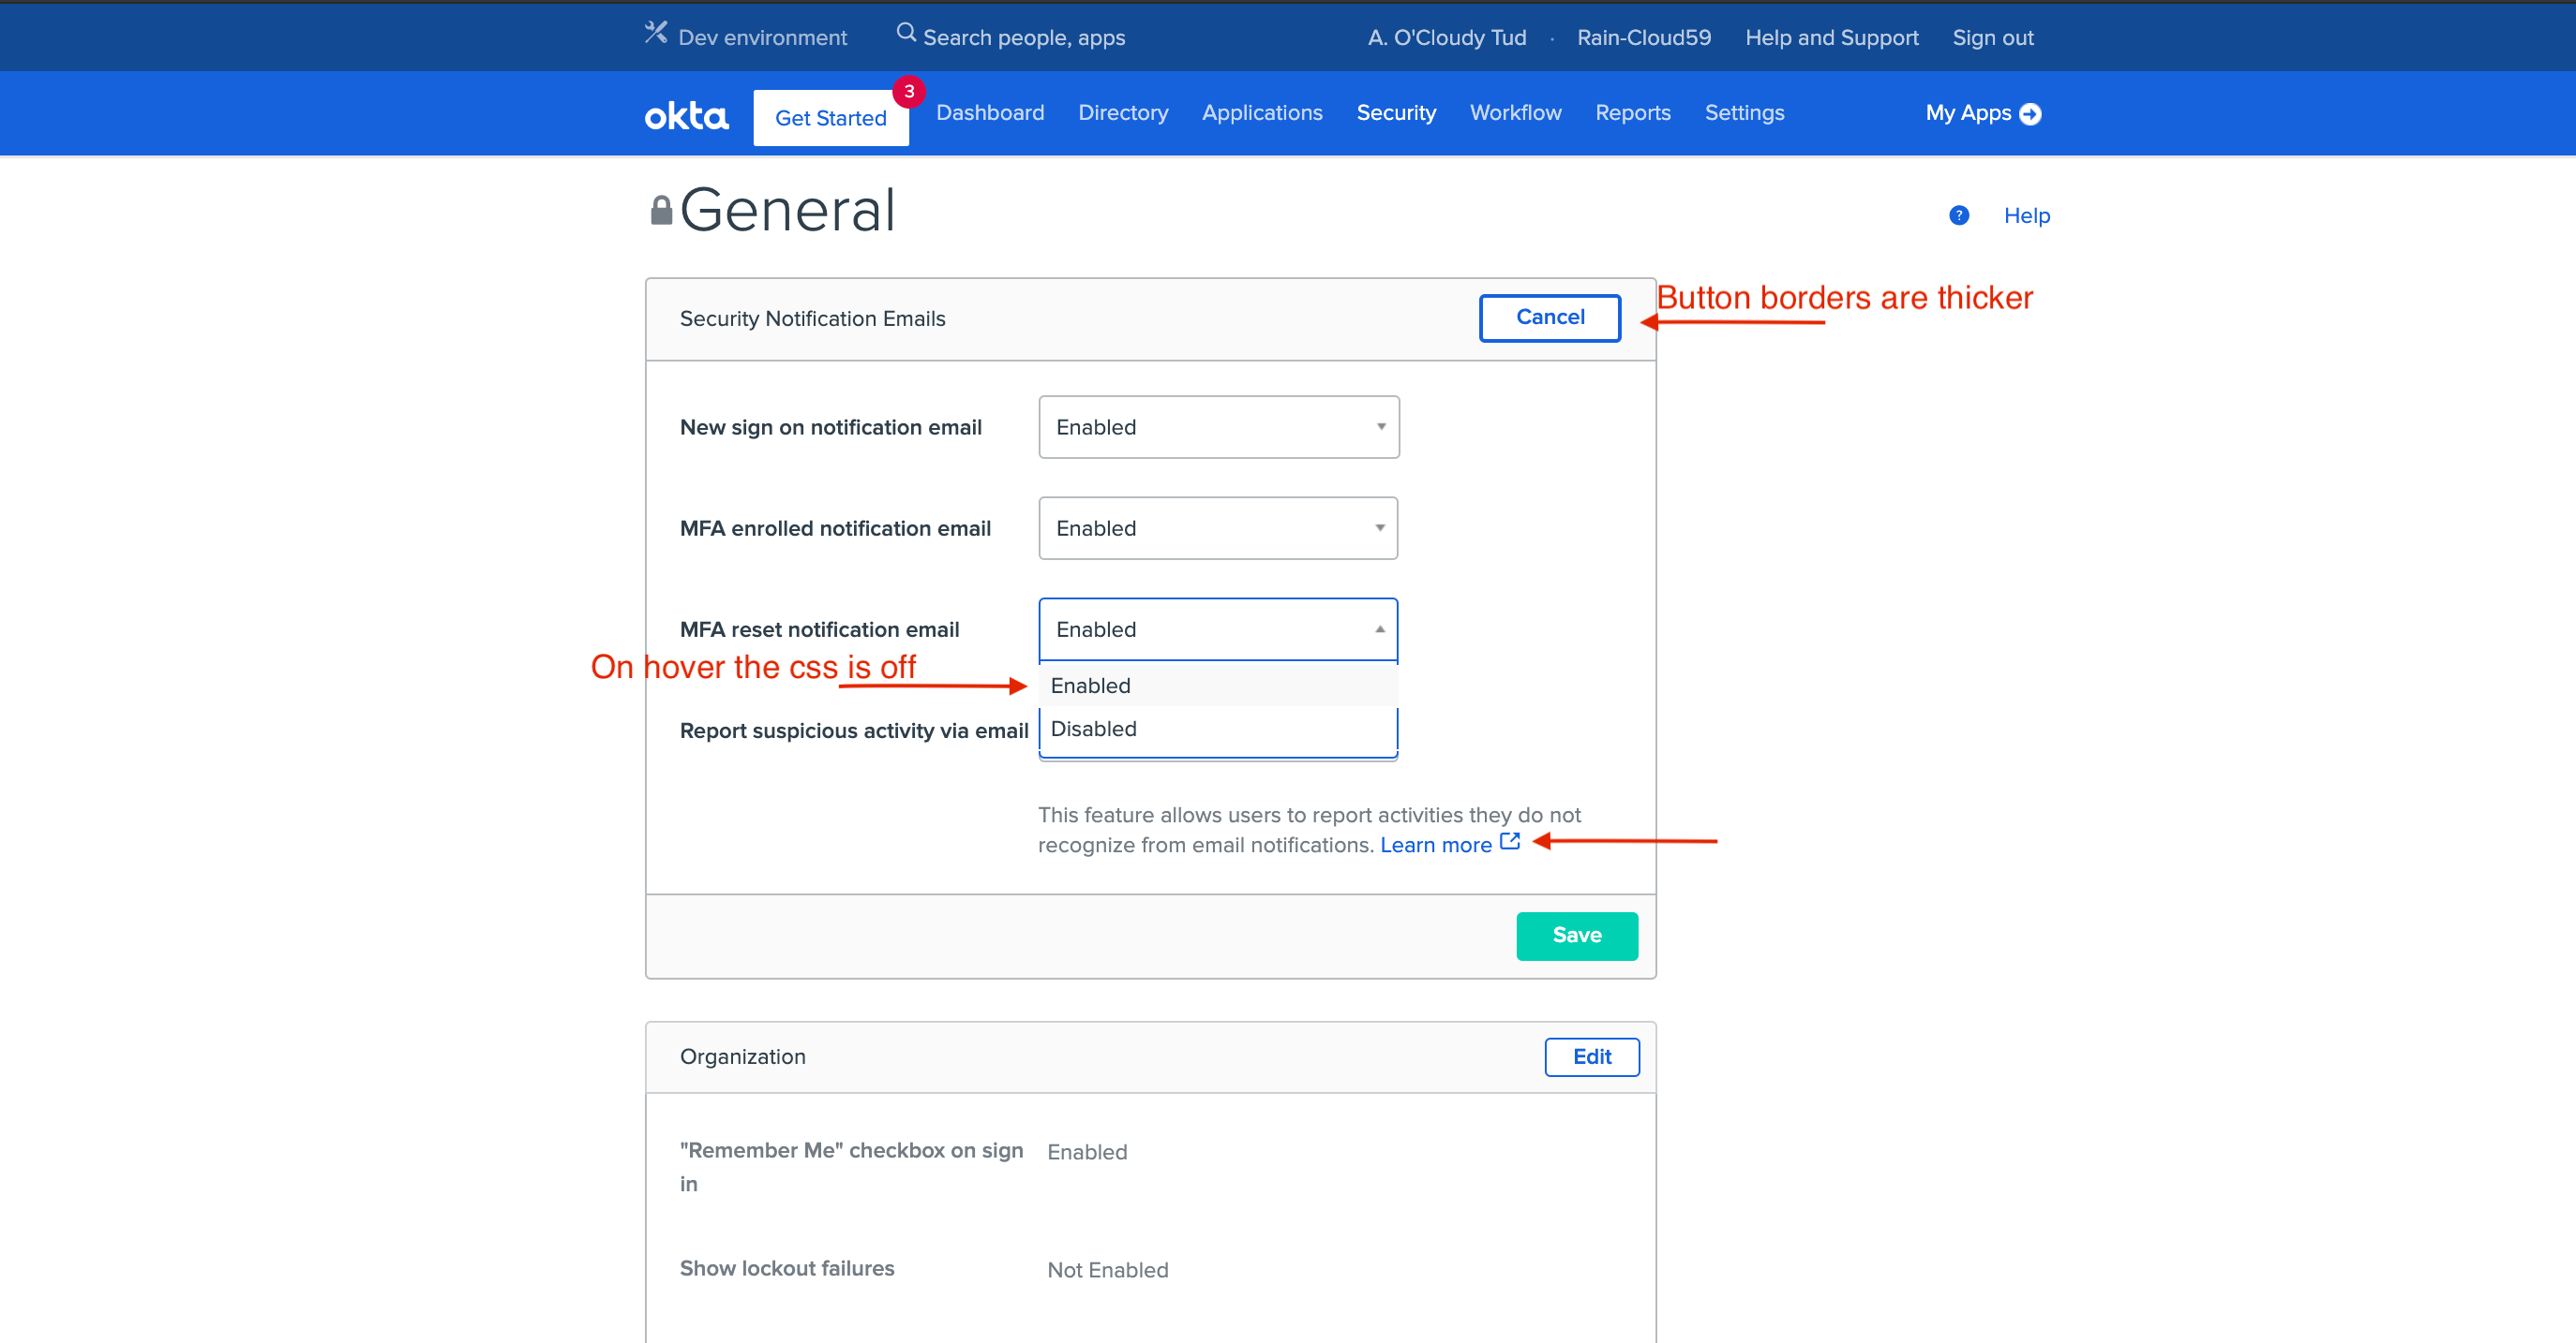
Task: Click Cancel in Security Notification Emails
Action: [x=1550, y=317]
